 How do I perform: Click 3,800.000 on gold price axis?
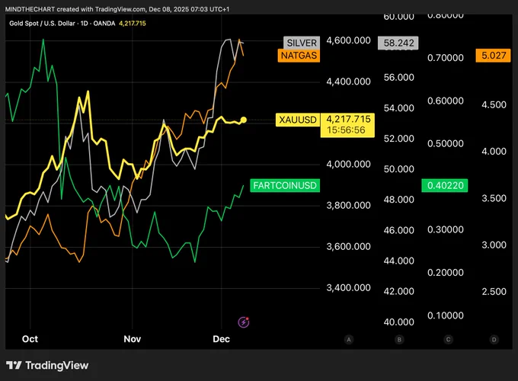tap(349, 206)
